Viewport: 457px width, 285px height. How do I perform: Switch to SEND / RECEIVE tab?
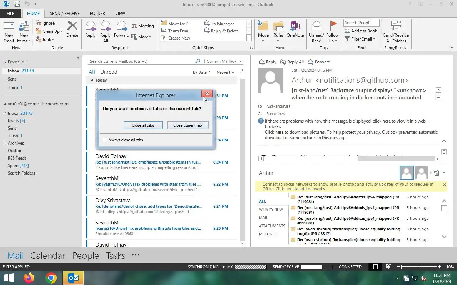(x=65, y=14)
